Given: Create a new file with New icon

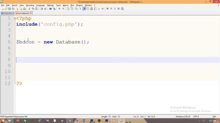Looking at the screenshot, I should point(2,9).
